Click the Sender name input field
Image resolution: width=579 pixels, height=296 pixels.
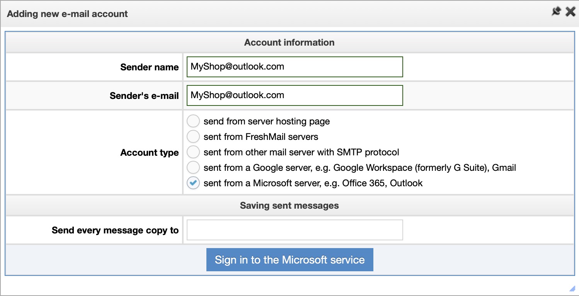295,67
